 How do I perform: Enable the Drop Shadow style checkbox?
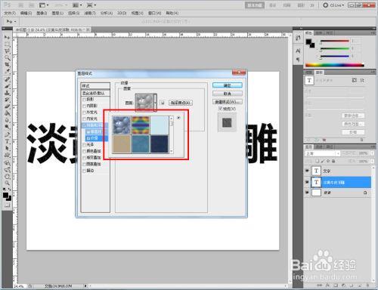pyautogui.click(x=84, y=100)
